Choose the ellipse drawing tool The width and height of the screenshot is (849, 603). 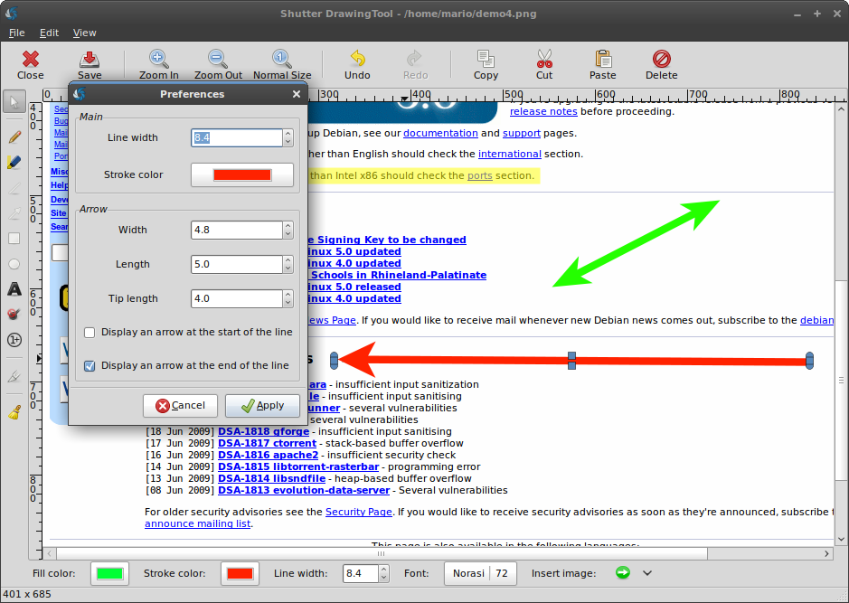coord(14,264)
